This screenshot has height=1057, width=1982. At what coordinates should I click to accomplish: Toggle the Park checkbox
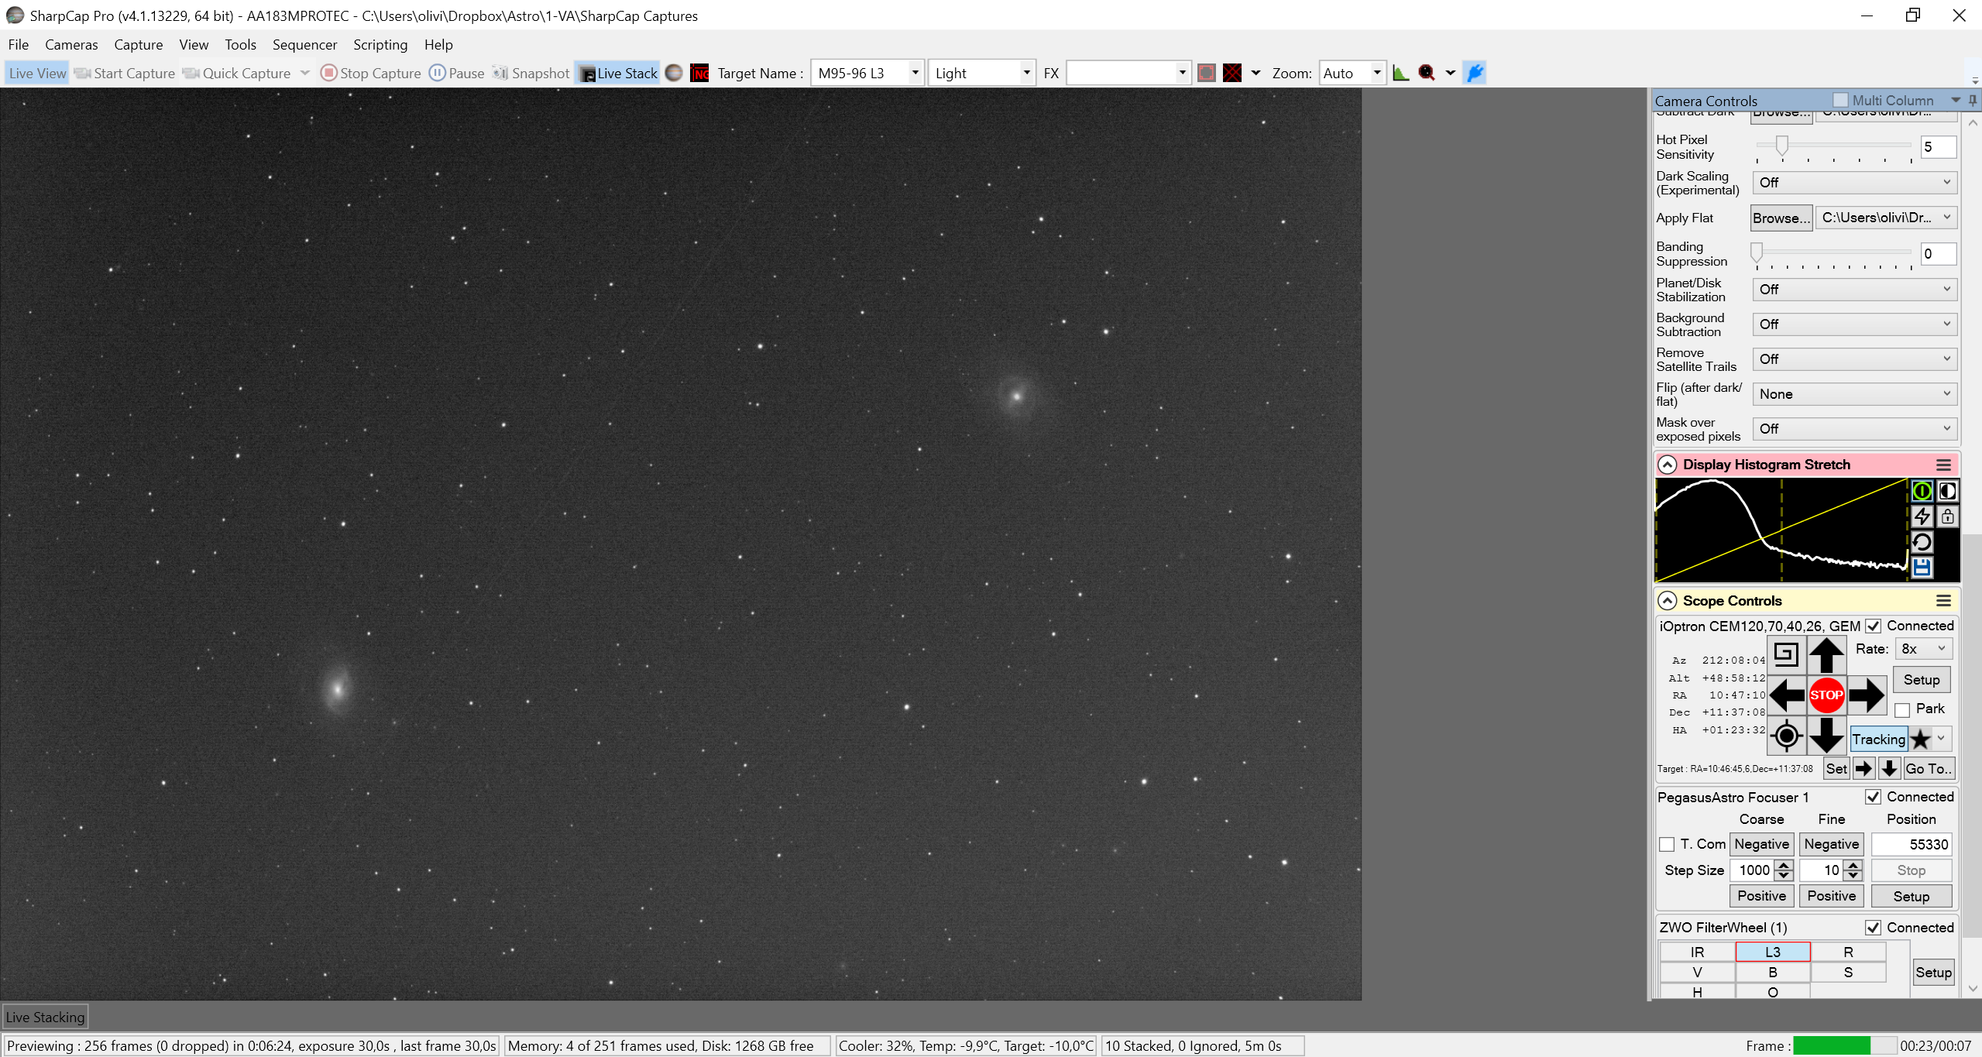(1901, 709)
